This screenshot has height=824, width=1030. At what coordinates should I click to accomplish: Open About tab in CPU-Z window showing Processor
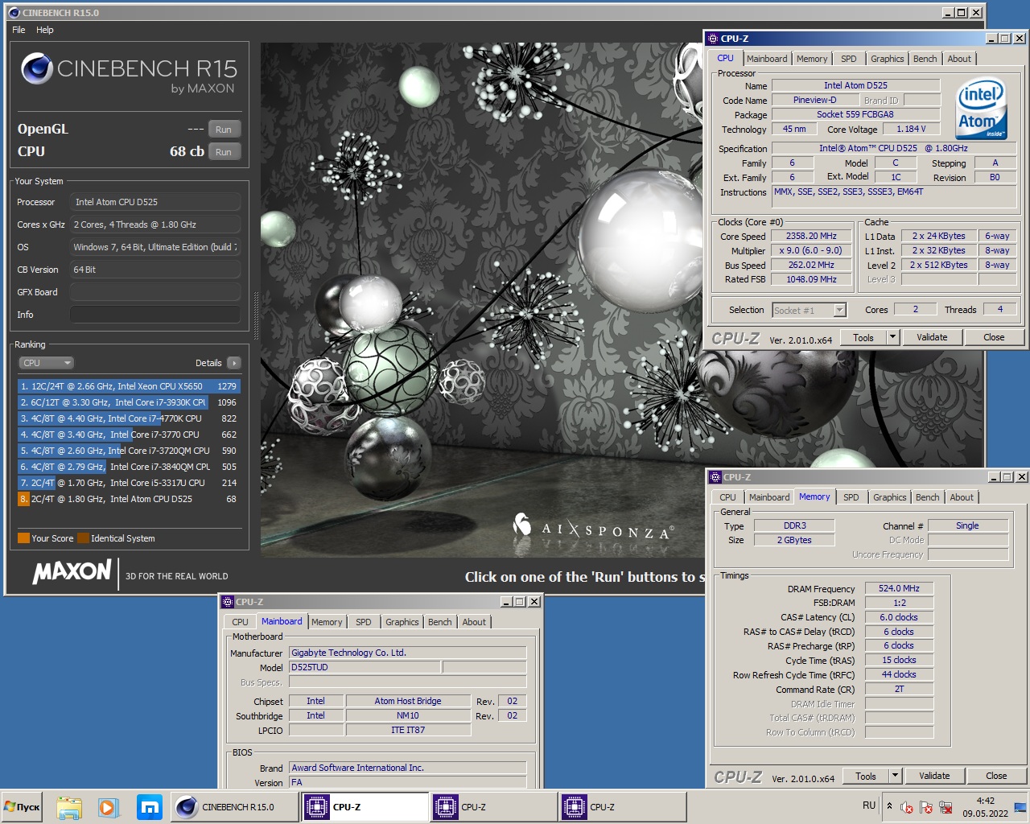pos(959,59)
